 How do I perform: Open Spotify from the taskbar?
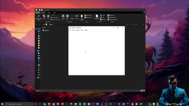pos(80,104)
